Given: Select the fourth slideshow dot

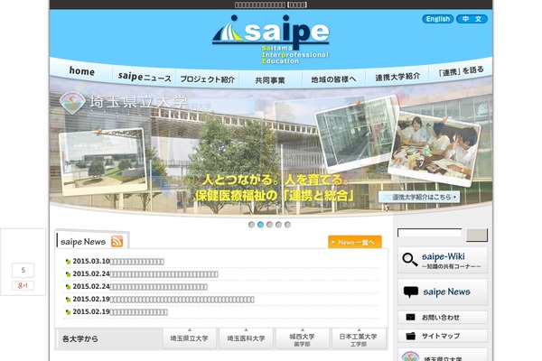Looking at the screenshot, I should [278, 225].
